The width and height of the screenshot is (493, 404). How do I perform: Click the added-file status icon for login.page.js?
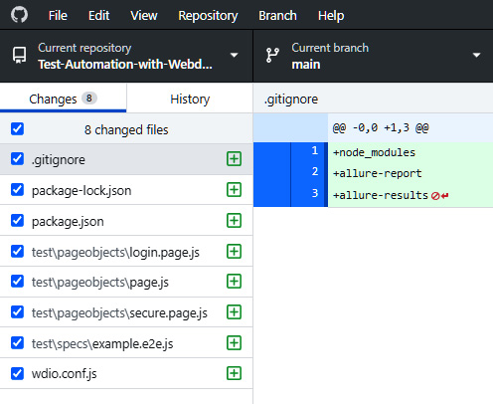tap(234, 252)
